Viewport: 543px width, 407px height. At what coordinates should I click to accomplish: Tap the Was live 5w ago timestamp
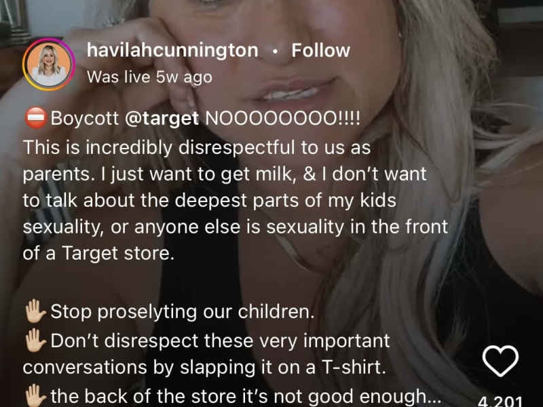(149, 77)
